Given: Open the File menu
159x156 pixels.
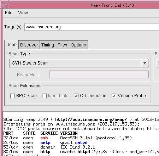Looking at the screenshot, I should point(8,13).
